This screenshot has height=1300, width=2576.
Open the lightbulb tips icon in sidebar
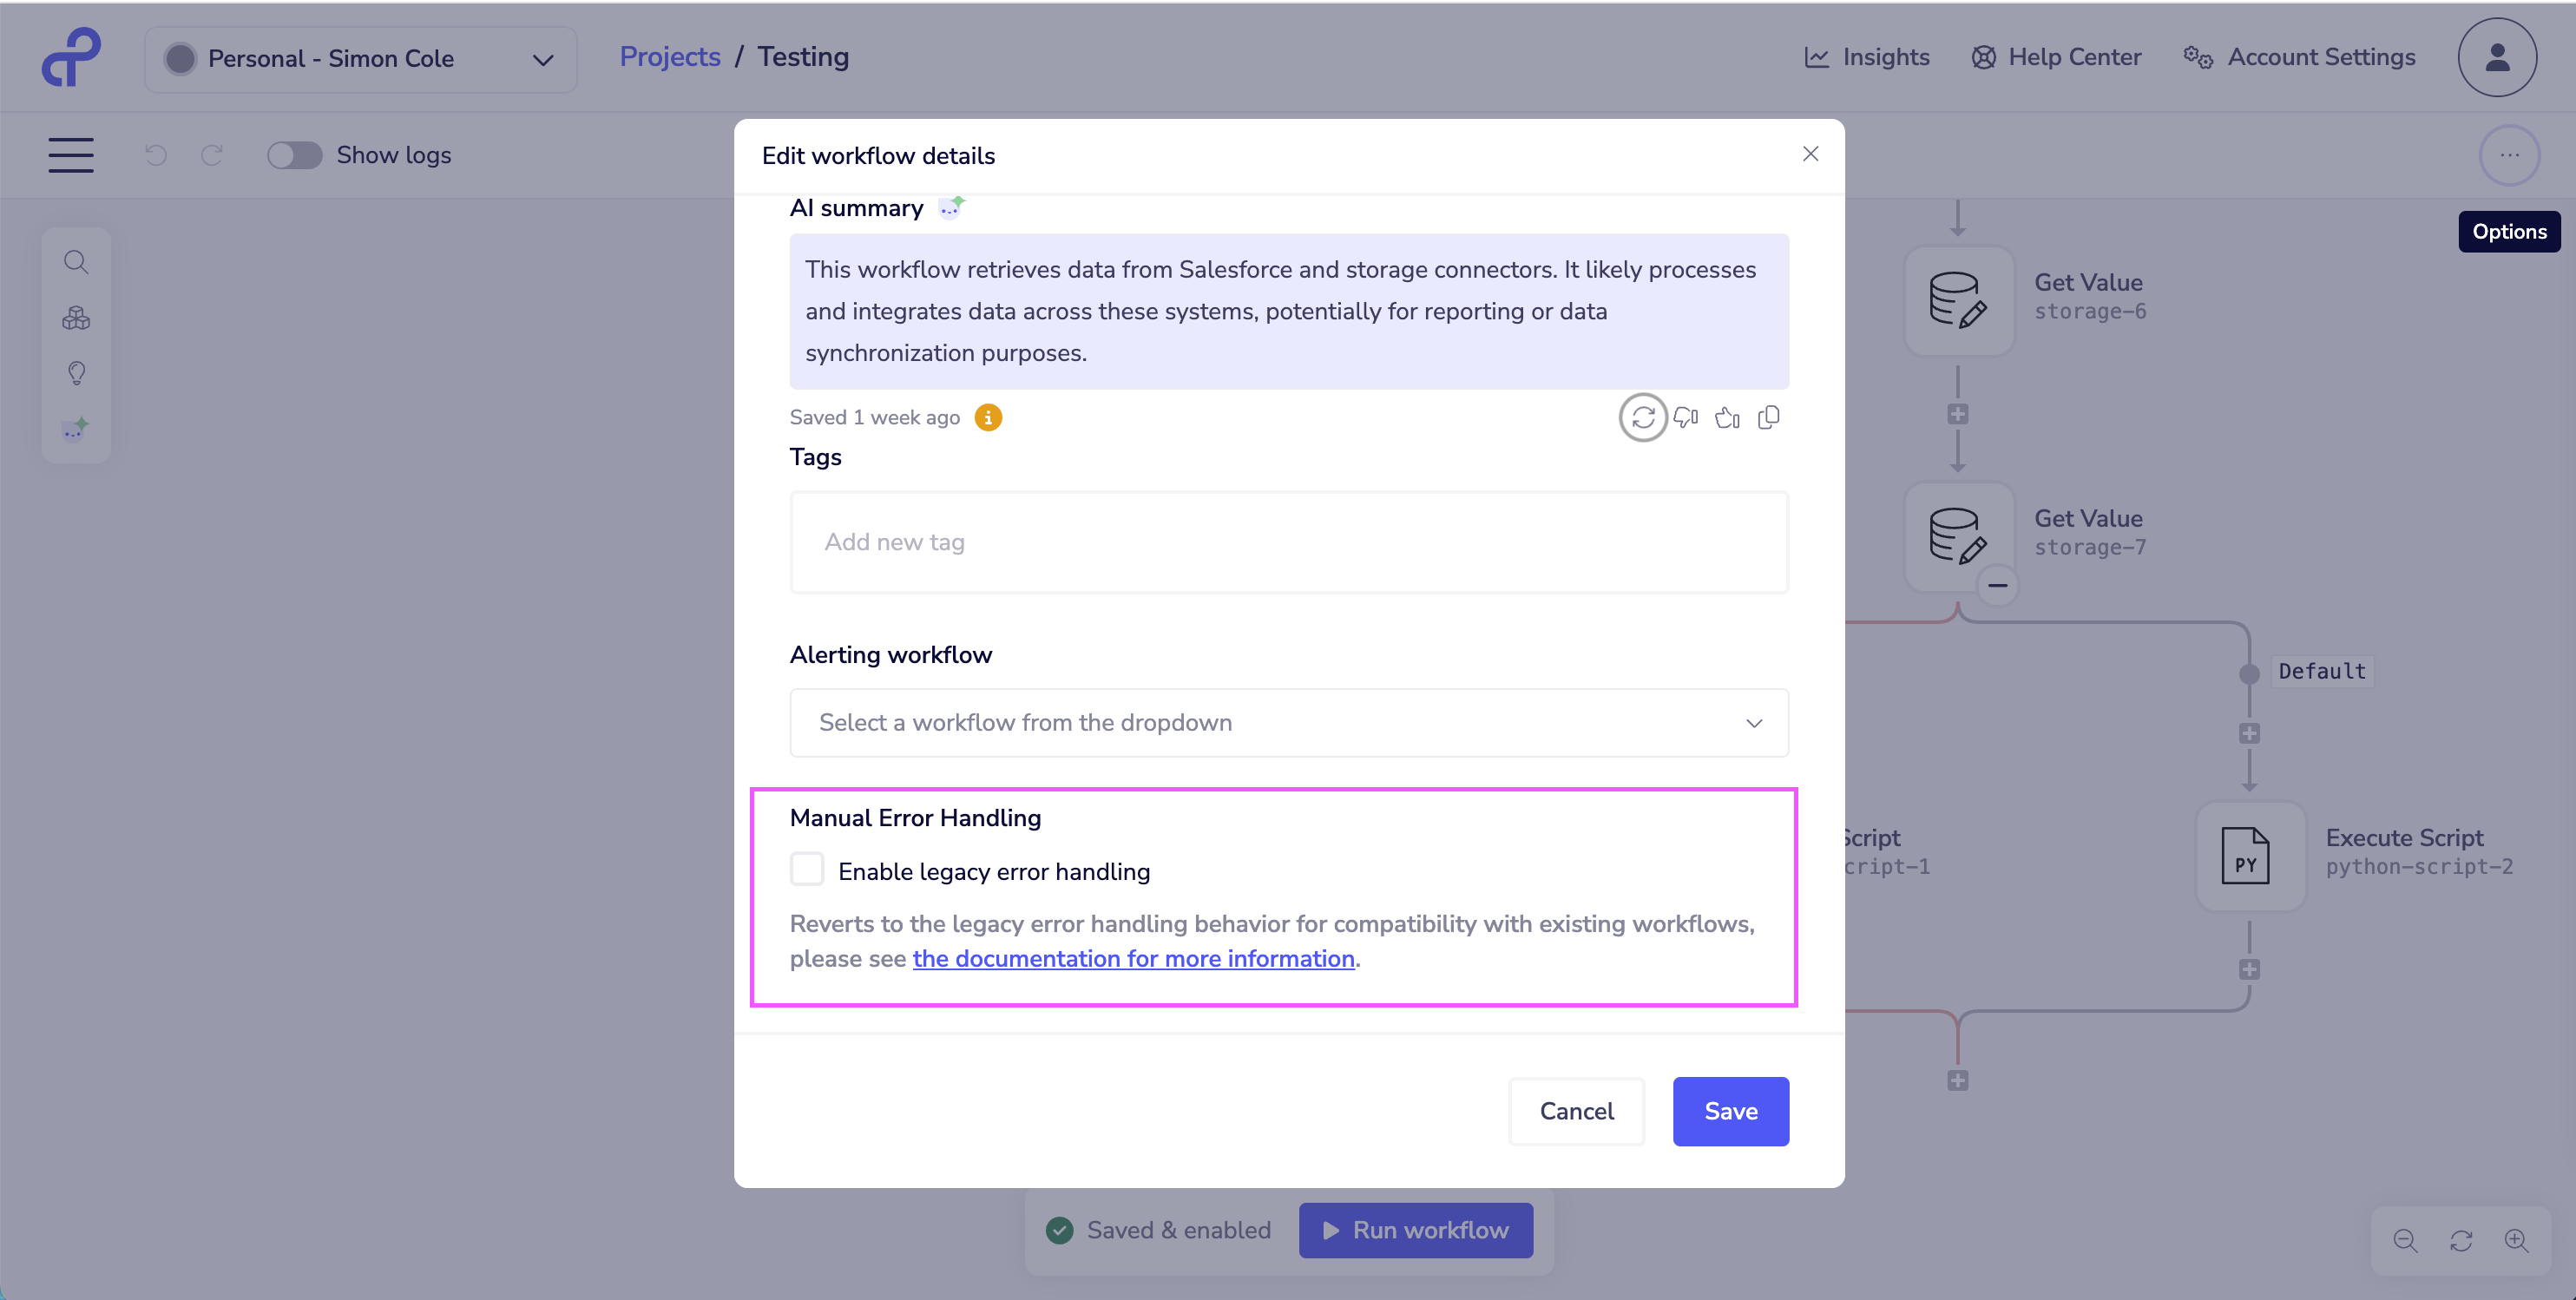76,373
